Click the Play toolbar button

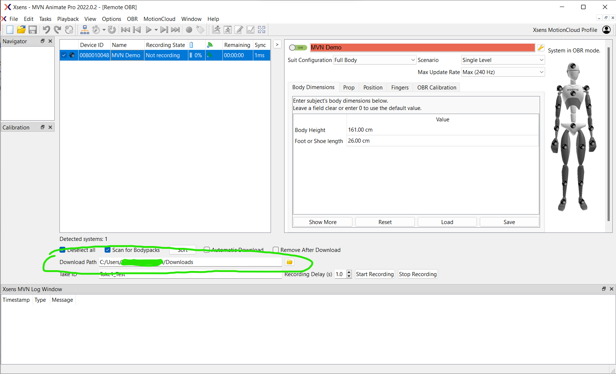click(x=148, y=30)
